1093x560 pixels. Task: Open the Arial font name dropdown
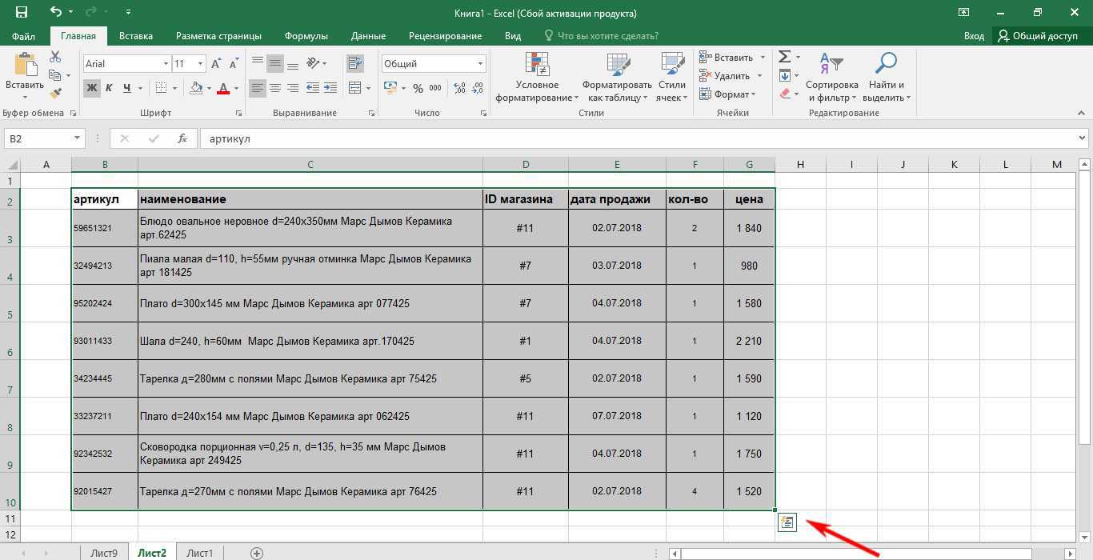[166, 64]
